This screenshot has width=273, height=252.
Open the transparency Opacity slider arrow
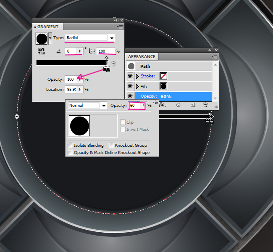click(x=143, y=105)
